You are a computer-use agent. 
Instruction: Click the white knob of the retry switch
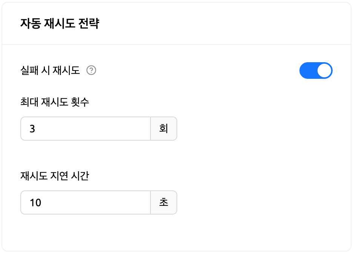tap(324, 71)
